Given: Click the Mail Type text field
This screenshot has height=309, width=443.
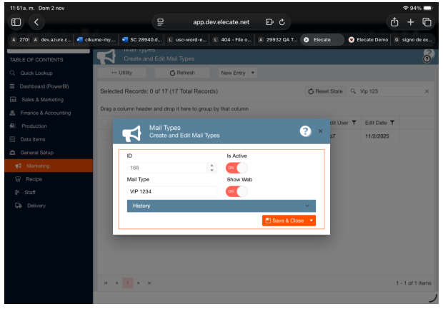Looking at the screenshot, I should tap(171, 191).
